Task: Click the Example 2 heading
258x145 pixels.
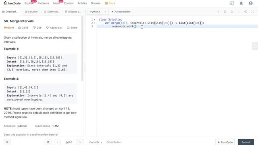Action: (11, 79)
